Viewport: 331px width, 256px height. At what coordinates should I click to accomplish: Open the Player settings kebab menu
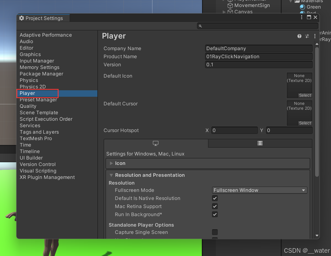[x=315, y=36]
